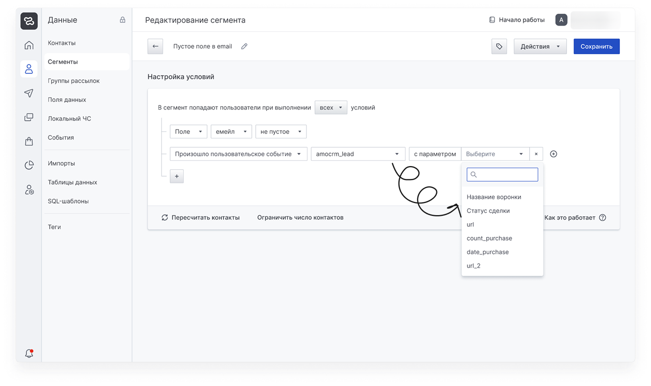
Task: Click the parameter search input field
Action: click(x=506, y=175)
